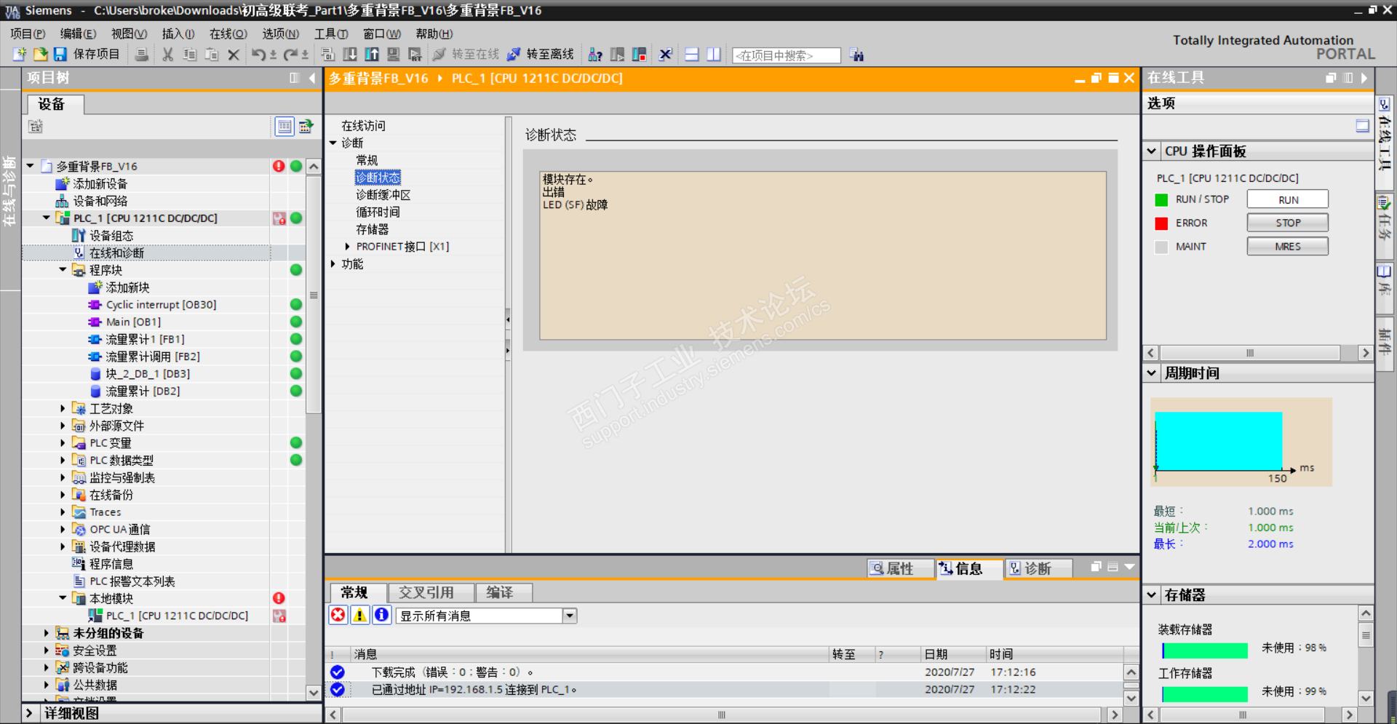Click the Print toolbar icon
This screenshot has height=724, width=1397.
tap(142, 55)
